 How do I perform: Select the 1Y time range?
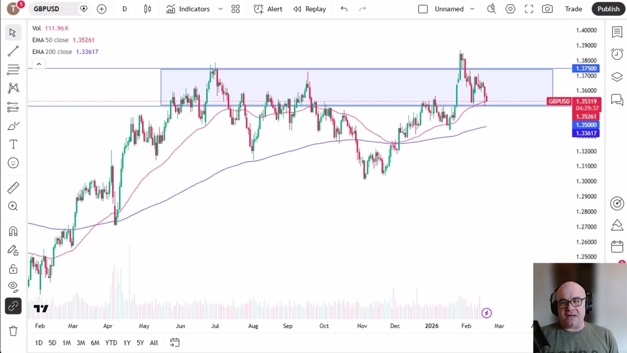pyautogui.click(x=127, y=343)
